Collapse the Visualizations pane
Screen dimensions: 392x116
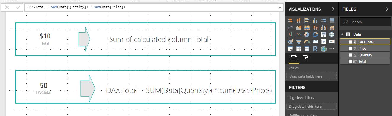tap(334, 9)
